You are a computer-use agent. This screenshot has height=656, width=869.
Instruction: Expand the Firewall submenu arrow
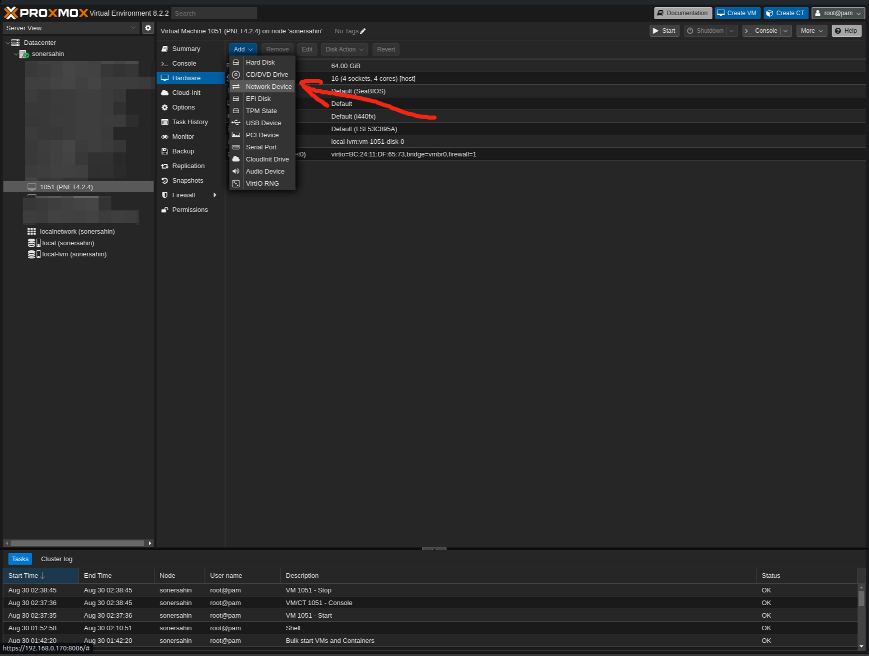pos(215,195)
